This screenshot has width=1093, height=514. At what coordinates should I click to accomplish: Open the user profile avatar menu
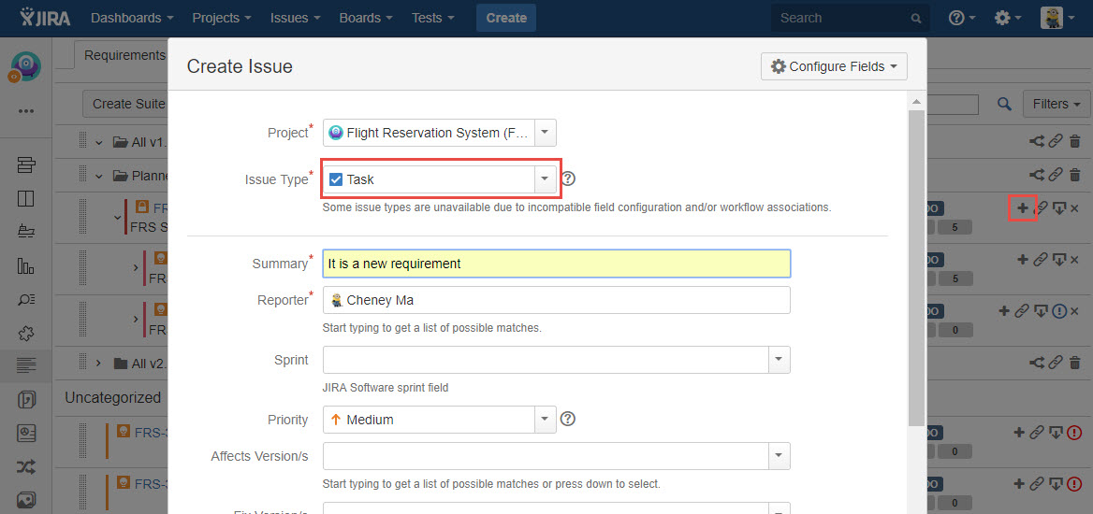click(1057, 18)
